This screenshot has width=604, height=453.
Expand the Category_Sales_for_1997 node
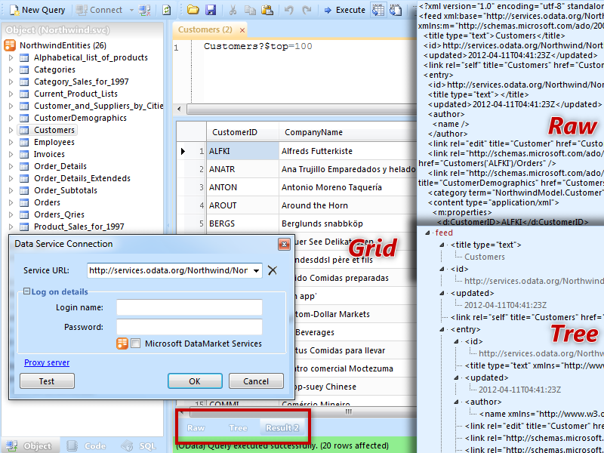pos(11,82)
